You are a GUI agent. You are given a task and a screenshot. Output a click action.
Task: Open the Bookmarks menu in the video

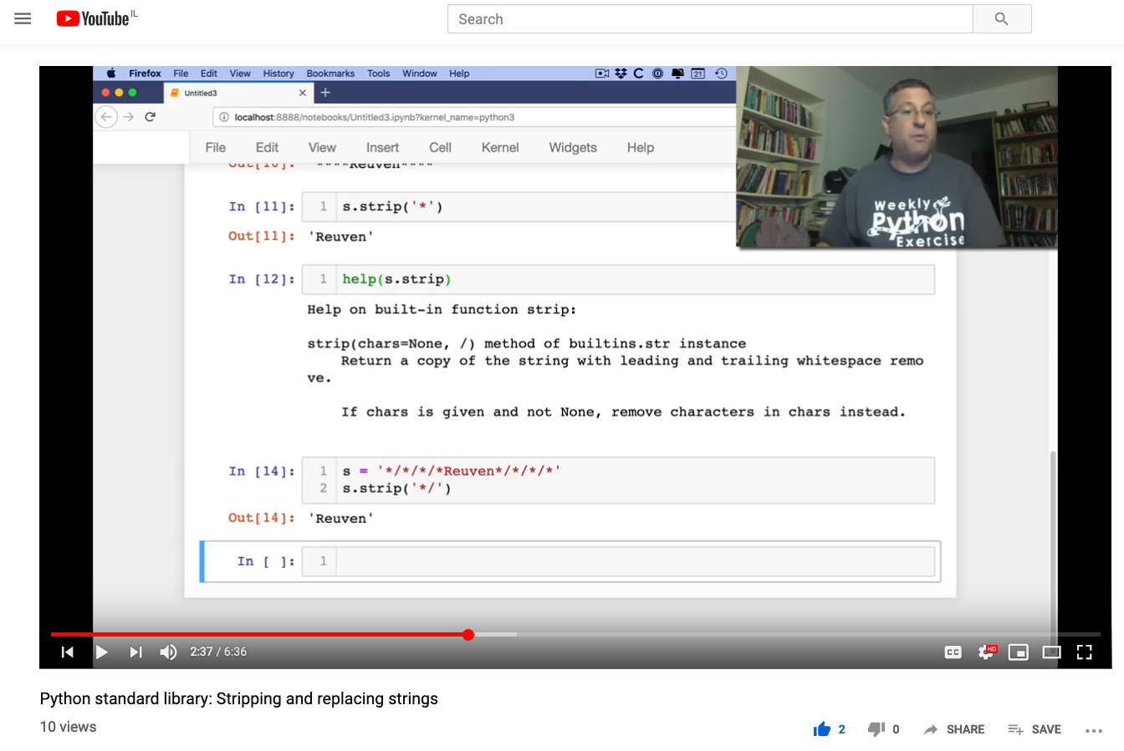tap(330, 74)
